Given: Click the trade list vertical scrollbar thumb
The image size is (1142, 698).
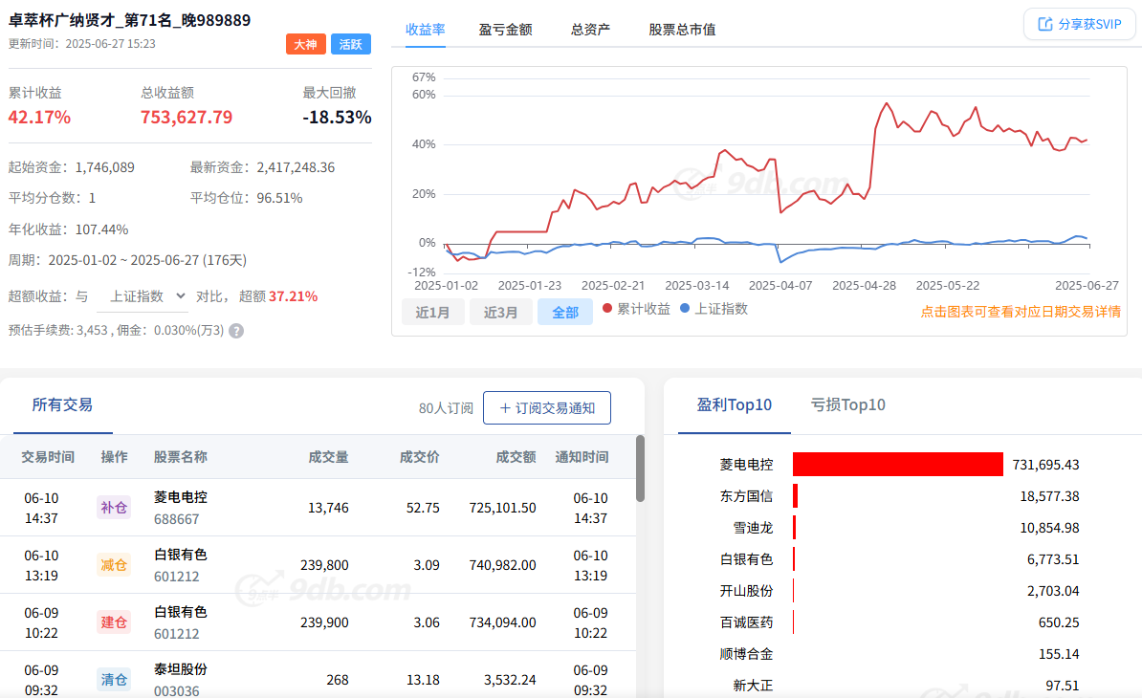Looking at the screenshot, I should (x=640, y=468).
